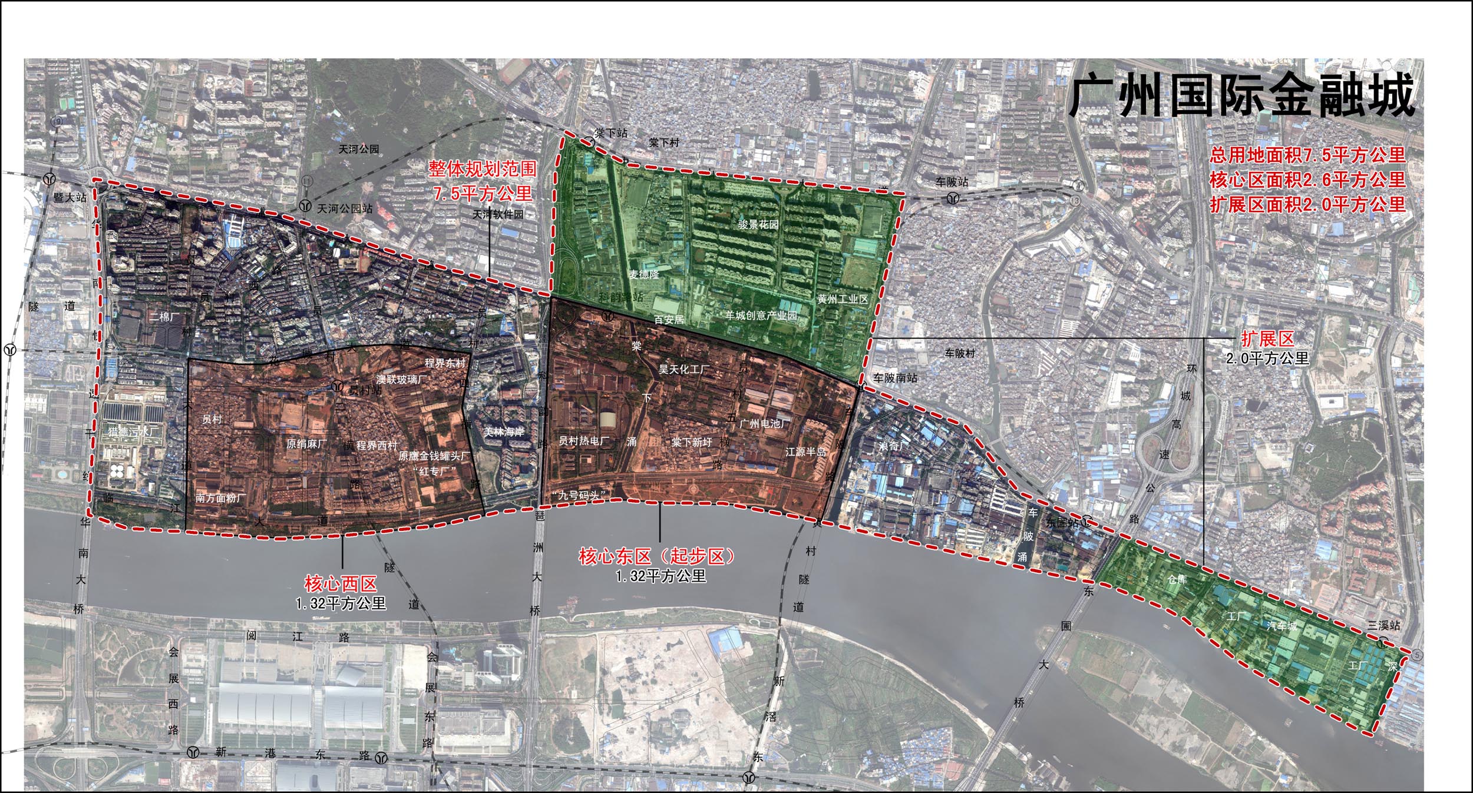
Task: Click the 三溪站 label
Action: (1383, 625)
